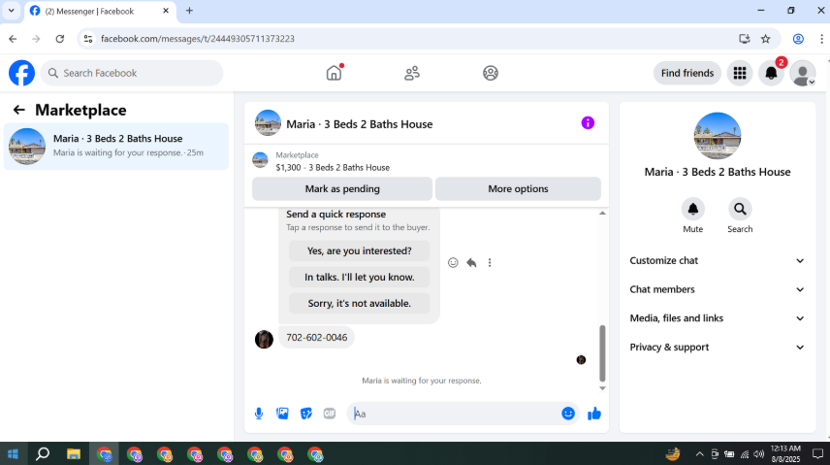The height and width of the screenshot is (465, 830).
Task: Open the tab search dropdown
Action: 11,11
